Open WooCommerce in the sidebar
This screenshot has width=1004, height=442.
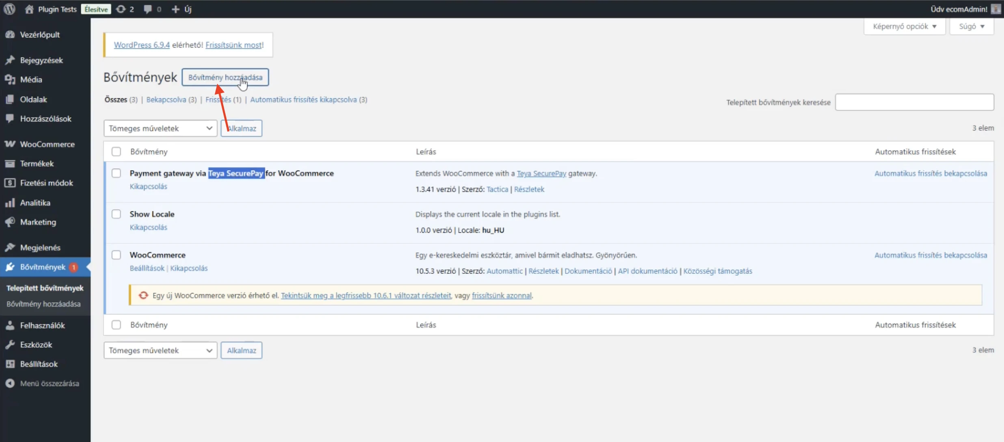point(47,144)
